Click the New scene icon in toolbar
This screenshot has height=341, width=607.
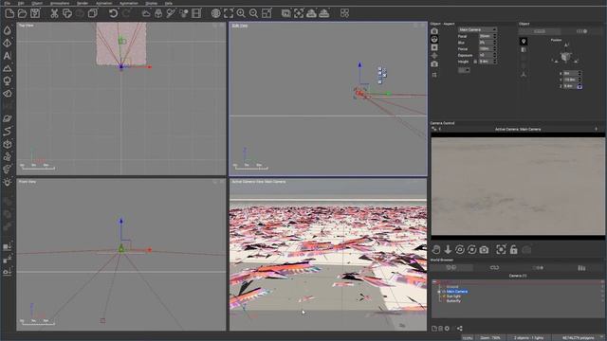[9, 13]
